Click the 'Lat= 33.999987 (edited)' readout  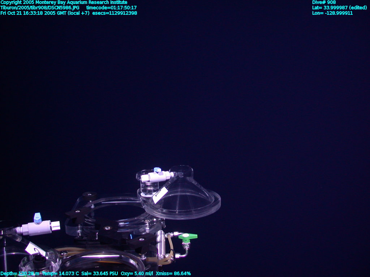(340, 8)
